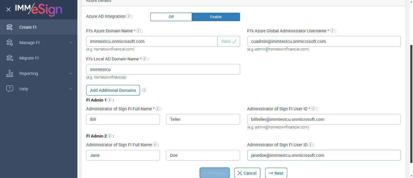Screen dimensions: 413x178
Task: Click the Create FI bank icon
Action: pos(10,27)
